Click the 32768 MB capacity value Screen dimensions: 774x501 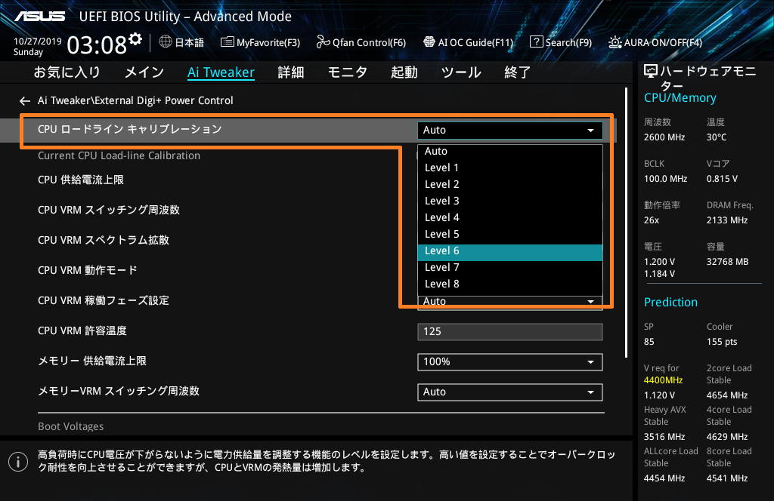coord(727,262)
